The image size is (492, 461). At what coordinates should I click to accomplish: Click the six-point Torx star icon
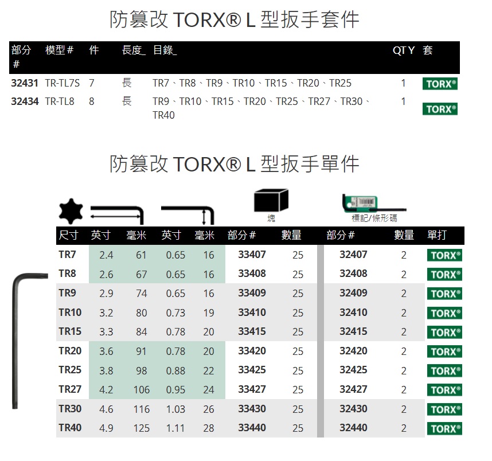[70, 211]
